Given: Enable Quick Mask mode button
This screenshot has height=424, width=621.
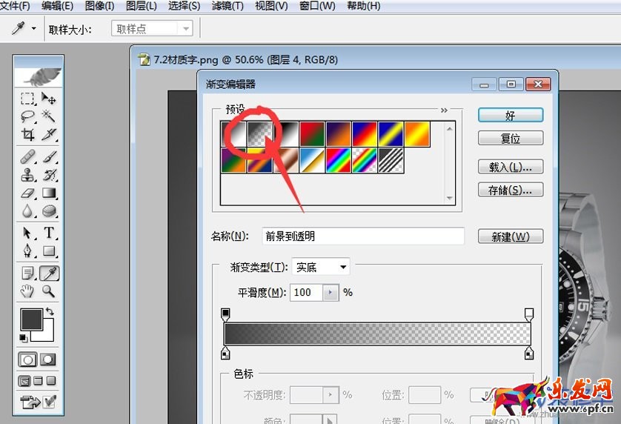Looking at the screenshot, I should 49,360.
